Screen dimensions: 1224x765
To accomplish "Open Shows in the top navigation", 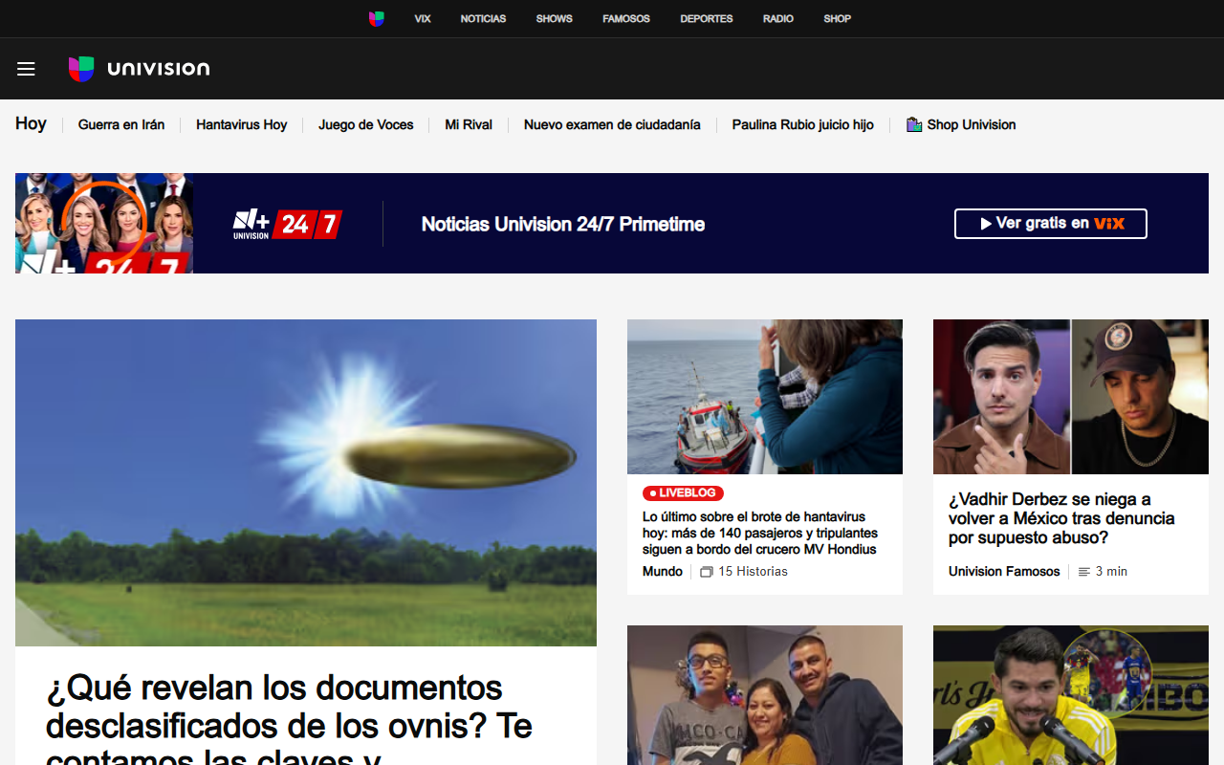I will pos(554,19).
